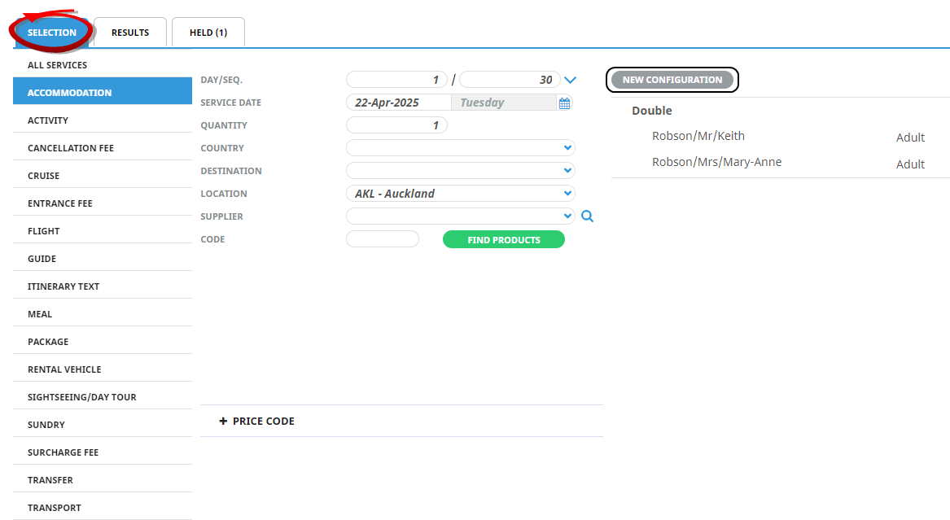This screenshot has width=950, height=520.
Task: Expand the Price Code section
Action: 256,422
